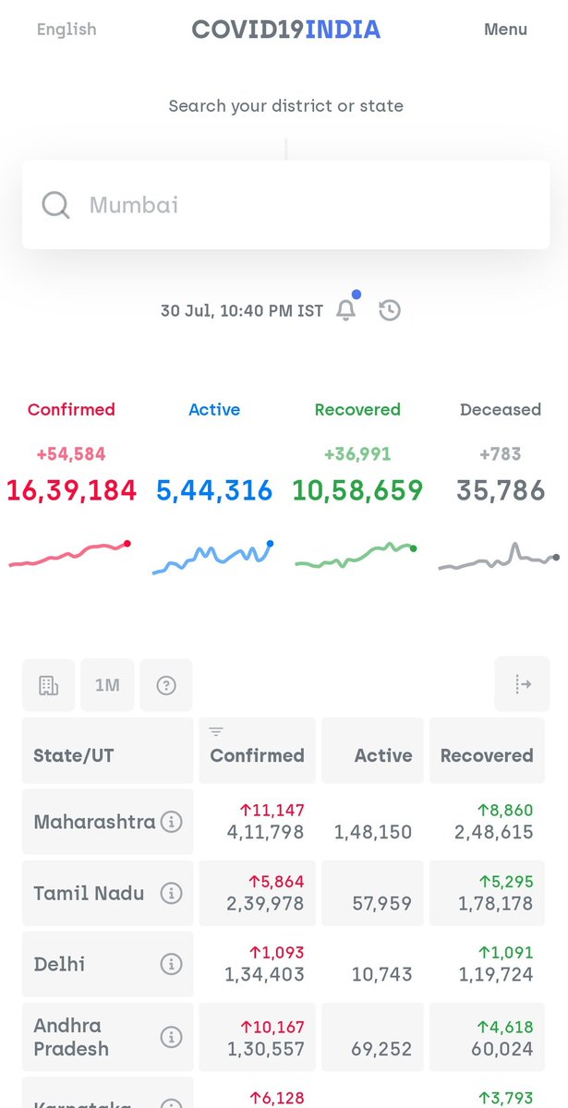Click the +783 deceased increase
568x1108 pixels.
click(x=501, y=454)
